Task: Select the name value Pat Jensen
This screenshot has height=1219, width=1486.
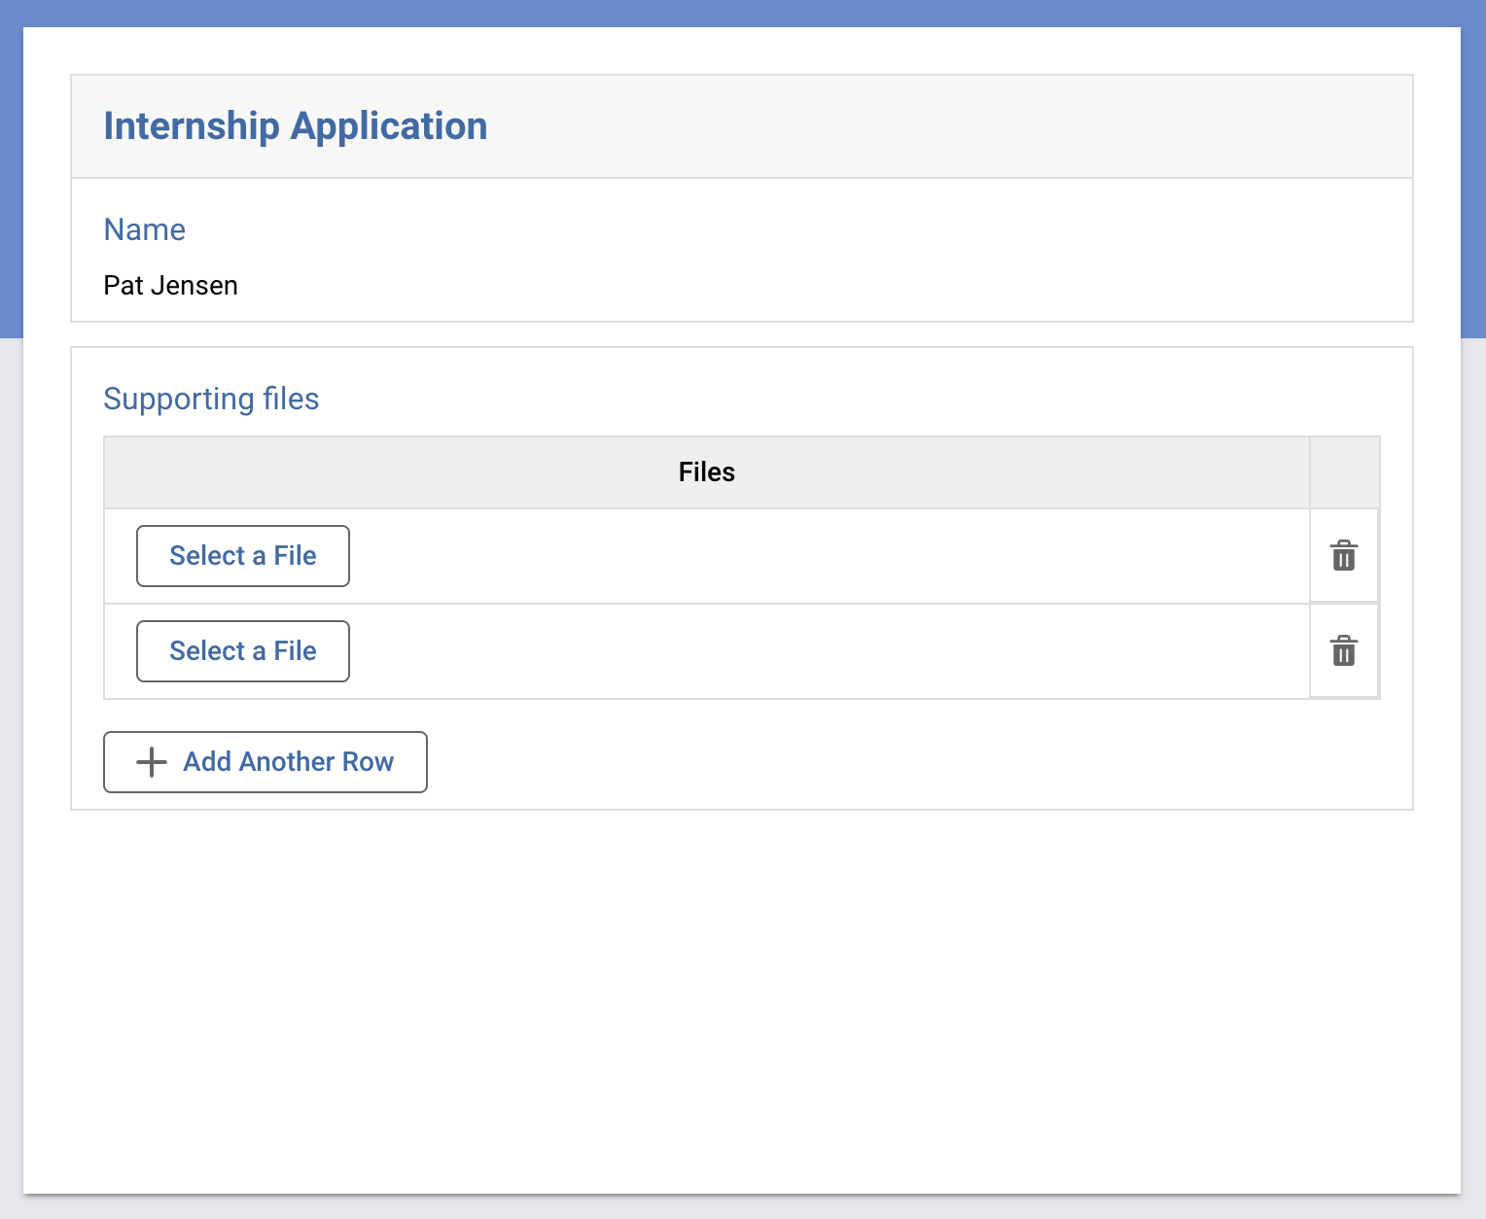Action: tap(171, 285)
